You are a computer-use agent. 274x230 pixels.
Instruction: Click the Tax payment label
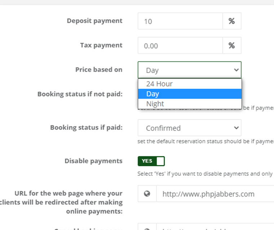101,45
